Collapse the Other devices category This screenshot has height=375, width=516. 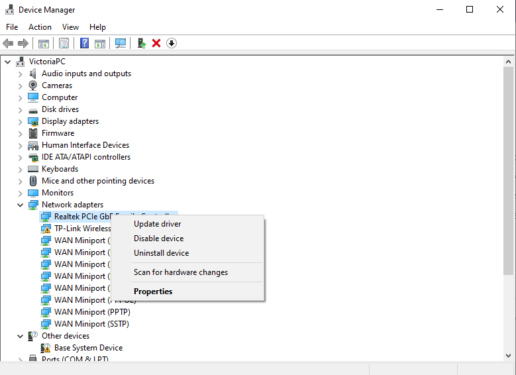click(x=20, y=336)
